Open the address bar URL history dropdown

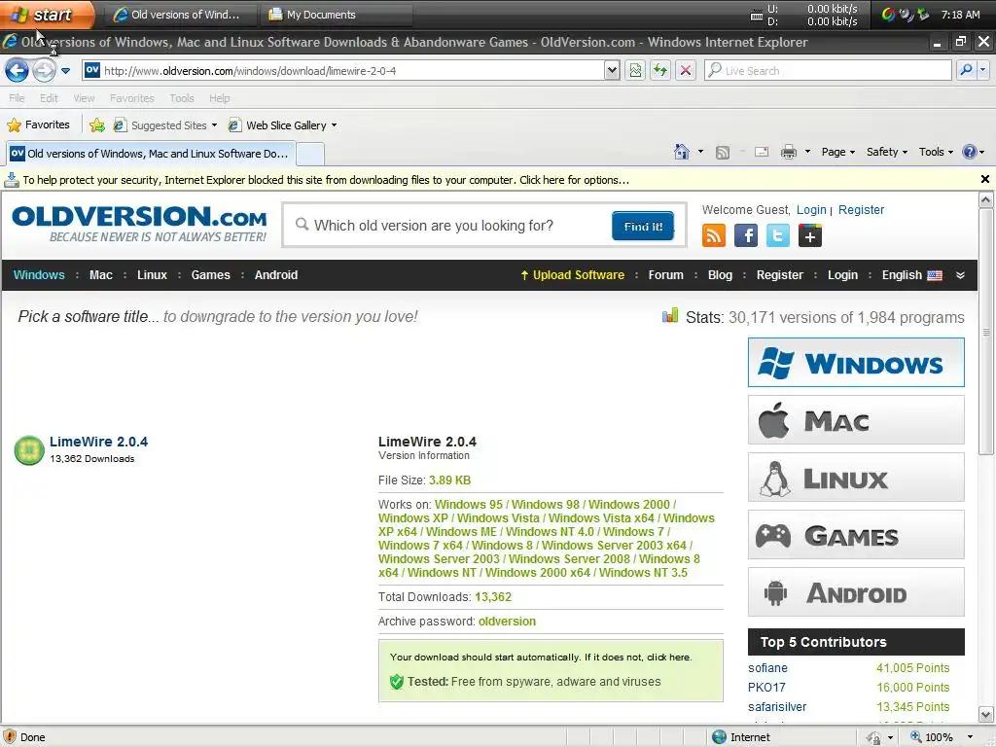(611, 70)
